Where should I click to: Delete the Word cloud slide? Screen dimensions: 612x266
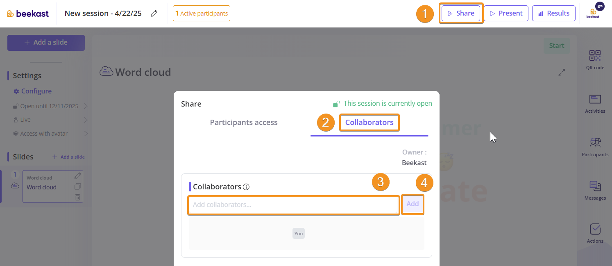[78, 197]
